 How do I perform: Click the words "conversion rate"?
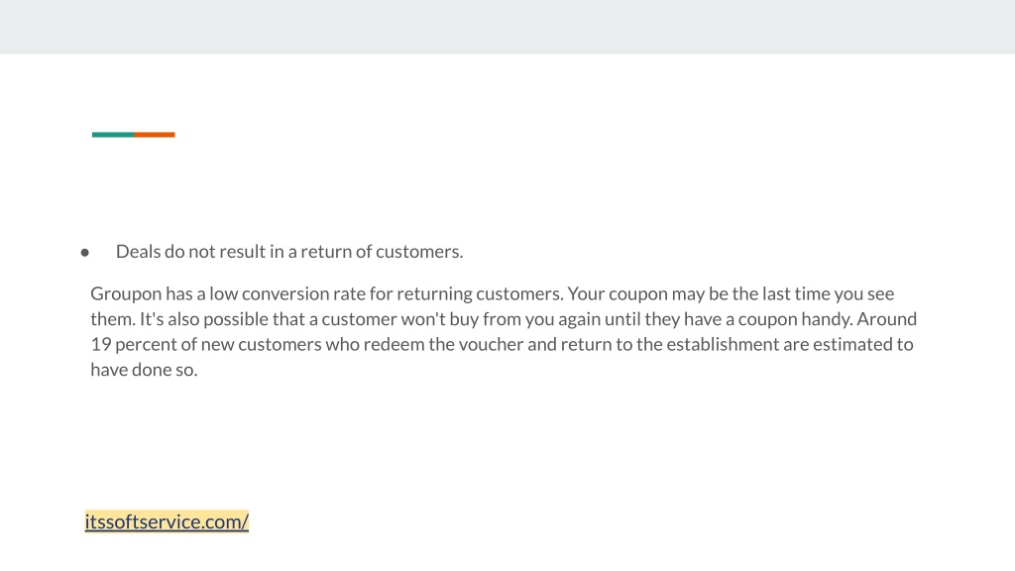point(303,293)
